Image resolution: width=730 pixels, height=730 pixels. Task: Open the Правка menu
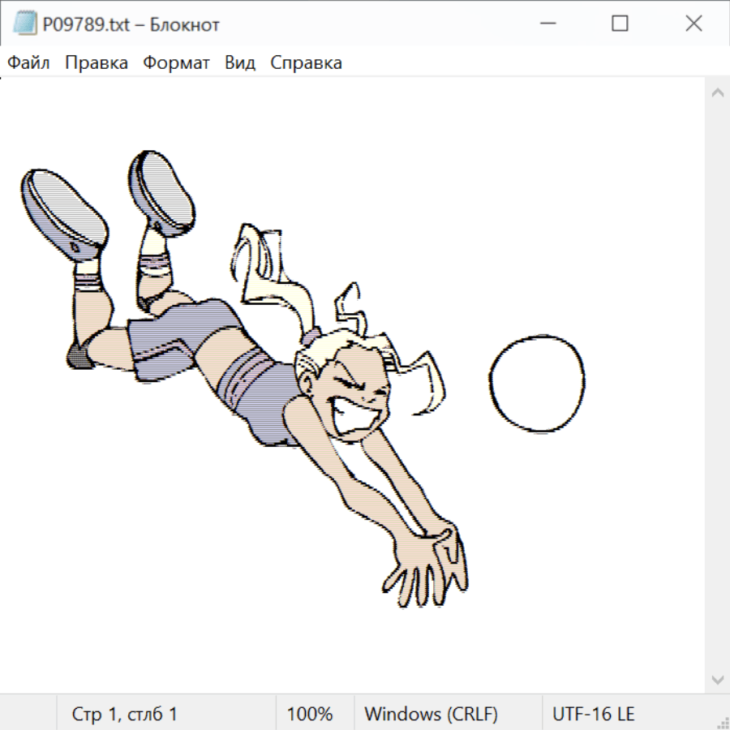[97, 63]
